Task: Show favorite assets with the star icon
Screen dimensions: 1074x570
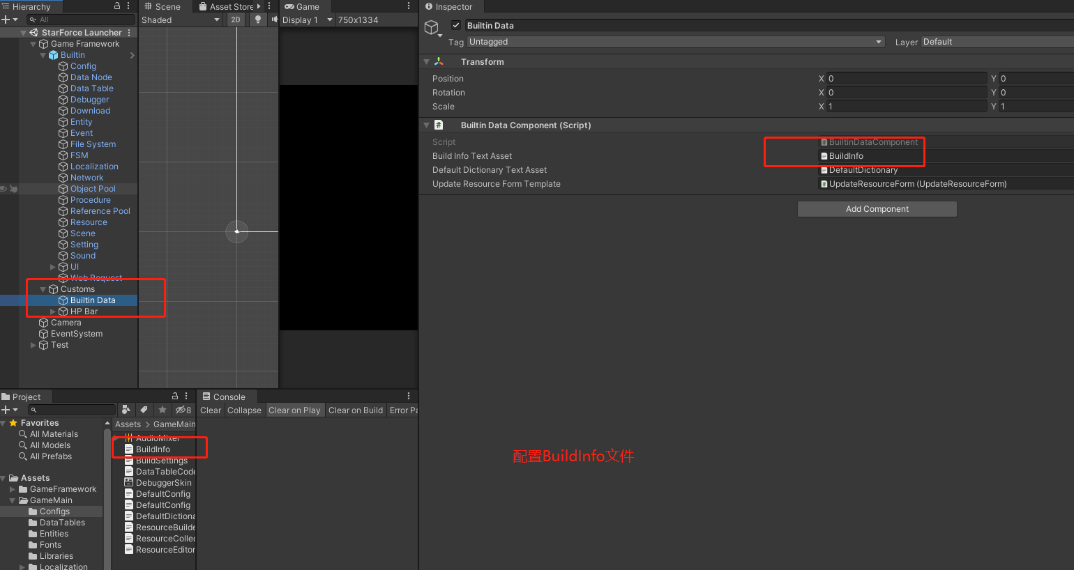Action: (162, 410)
